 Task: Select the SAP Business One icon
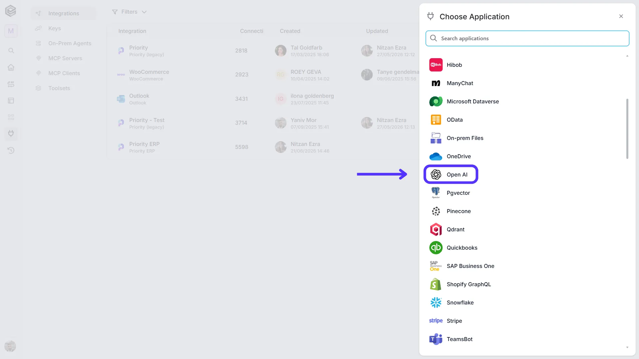tap(436, 266)
